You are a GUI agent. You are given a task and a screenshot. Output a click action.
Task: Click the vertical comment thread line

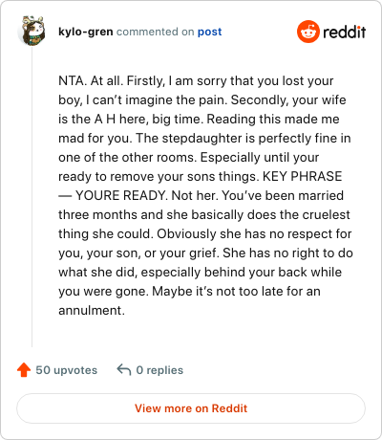tap(32, 197)
